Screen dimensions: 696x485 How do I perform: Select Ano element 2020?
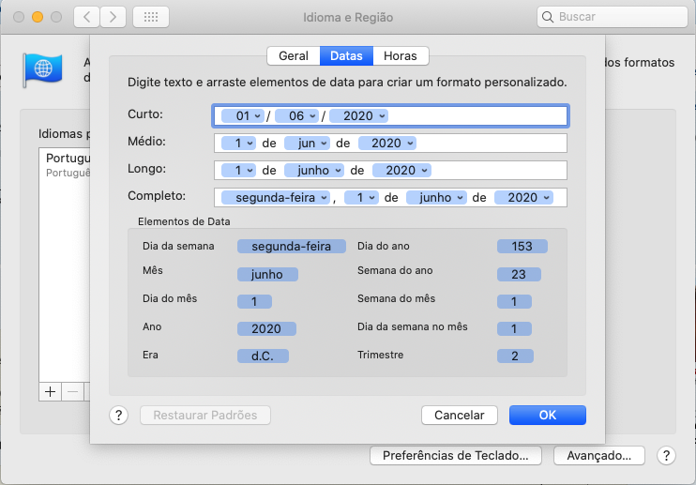[x=266, y=329]
